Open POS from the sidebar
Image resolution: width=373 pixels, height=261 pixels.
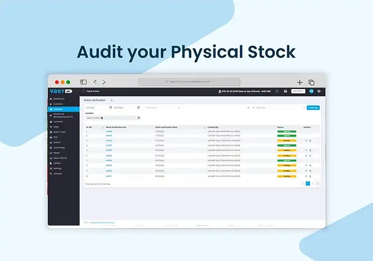tap(63, 137)
